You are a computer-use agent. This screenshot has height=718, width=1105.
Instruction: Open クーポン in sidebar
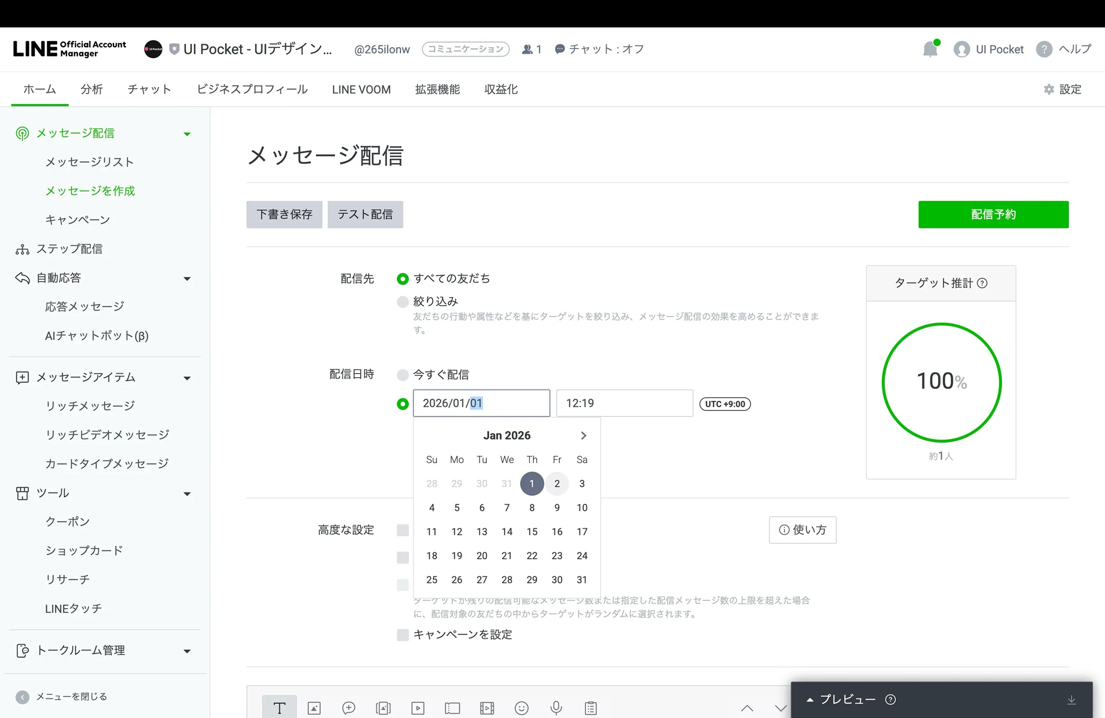68,521
